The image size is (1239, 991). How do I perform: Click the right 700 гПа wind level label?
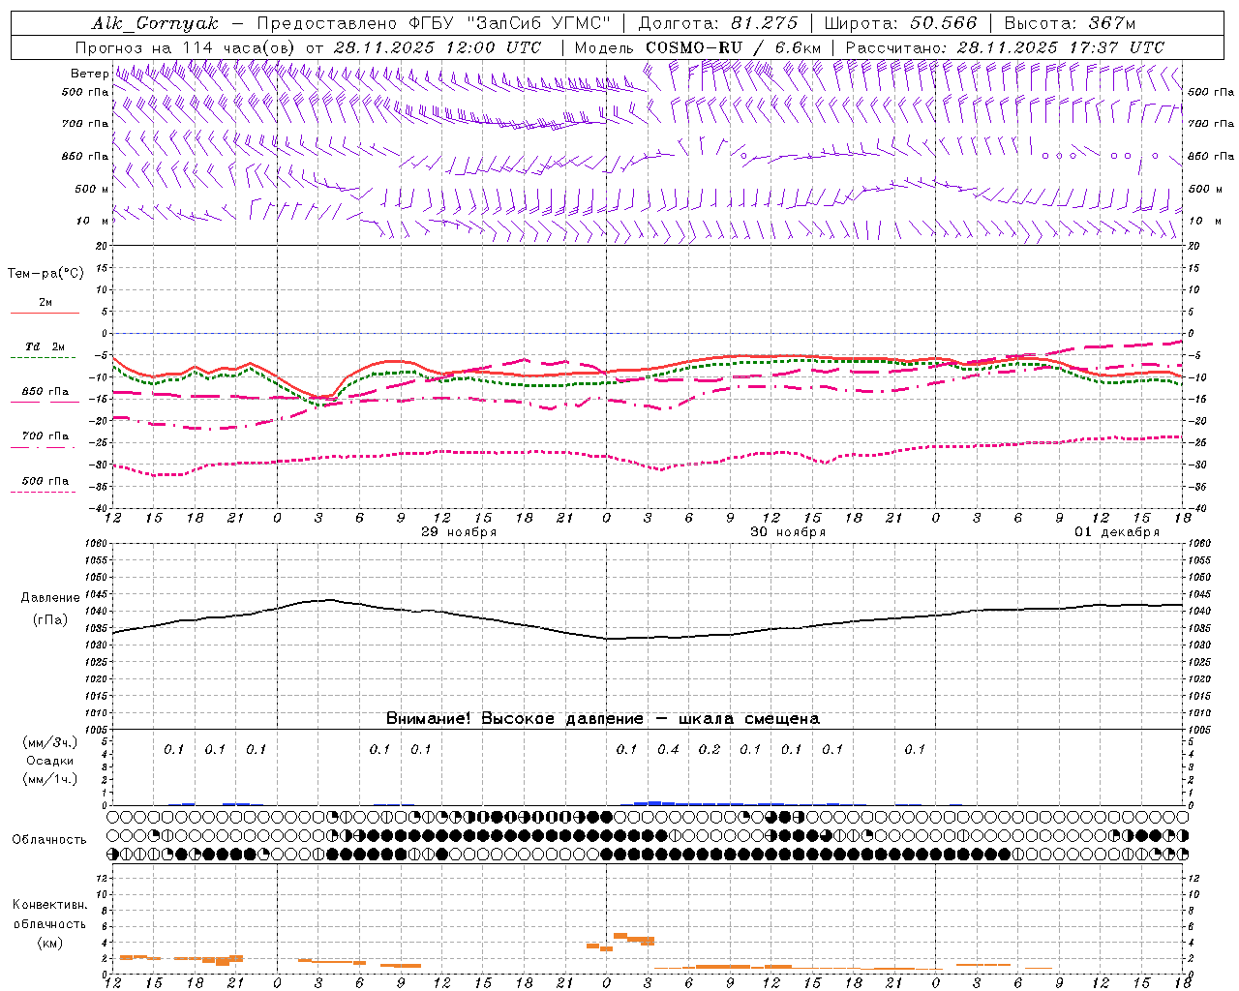[x=1211, y=124]
